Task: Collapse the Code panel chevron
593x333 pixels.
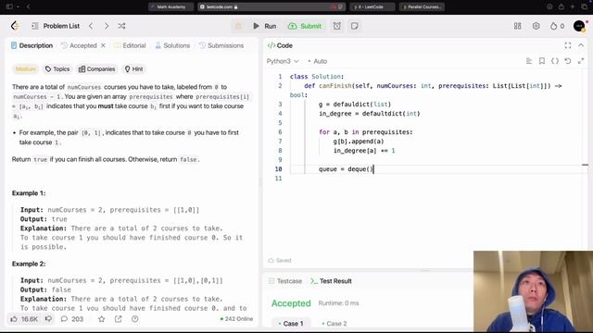Action: (x=581, y=45)
